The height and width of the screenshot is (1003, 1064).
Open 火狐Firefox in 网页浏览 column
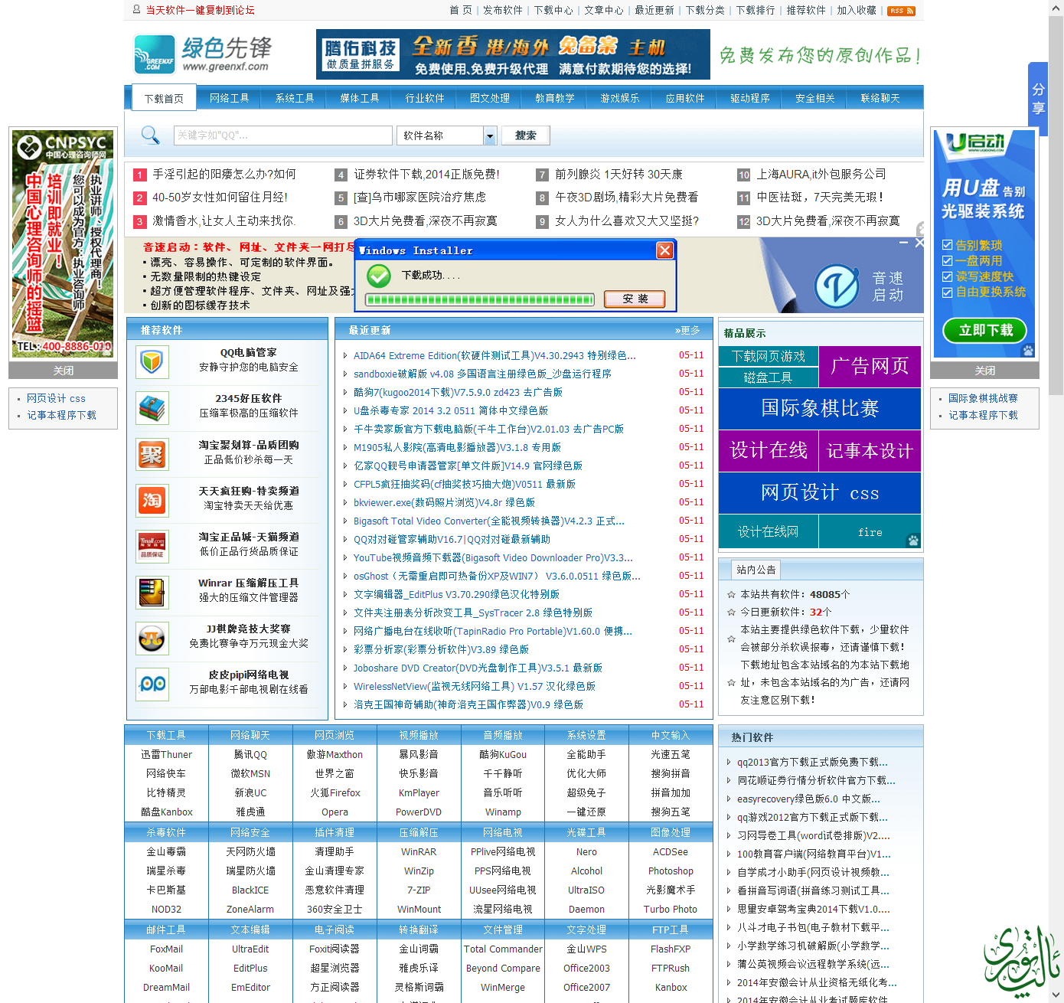point(335,793)
